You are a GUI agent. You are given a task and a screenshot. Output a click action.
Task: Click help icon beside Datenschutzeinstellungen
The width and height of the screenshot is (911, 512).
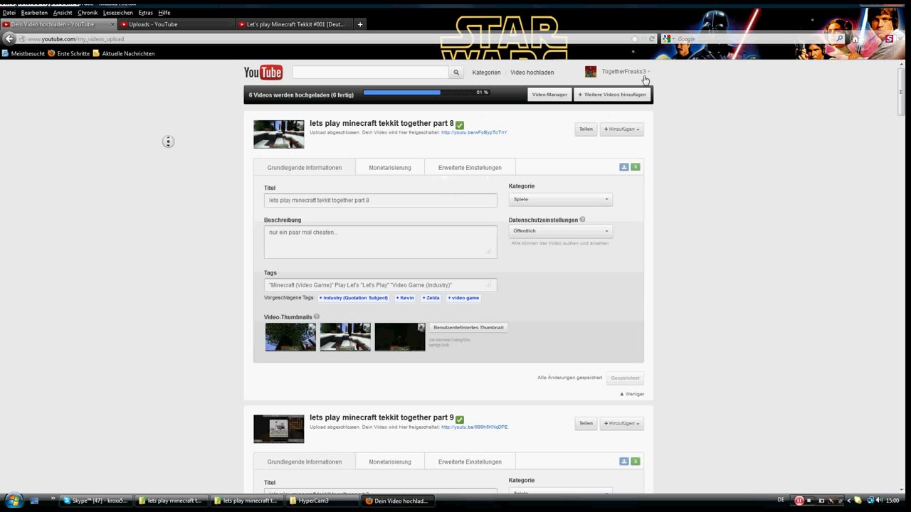coord(582,220)
